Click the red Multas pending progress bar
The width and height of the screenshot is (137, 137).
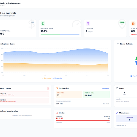[x=83, y=121]
